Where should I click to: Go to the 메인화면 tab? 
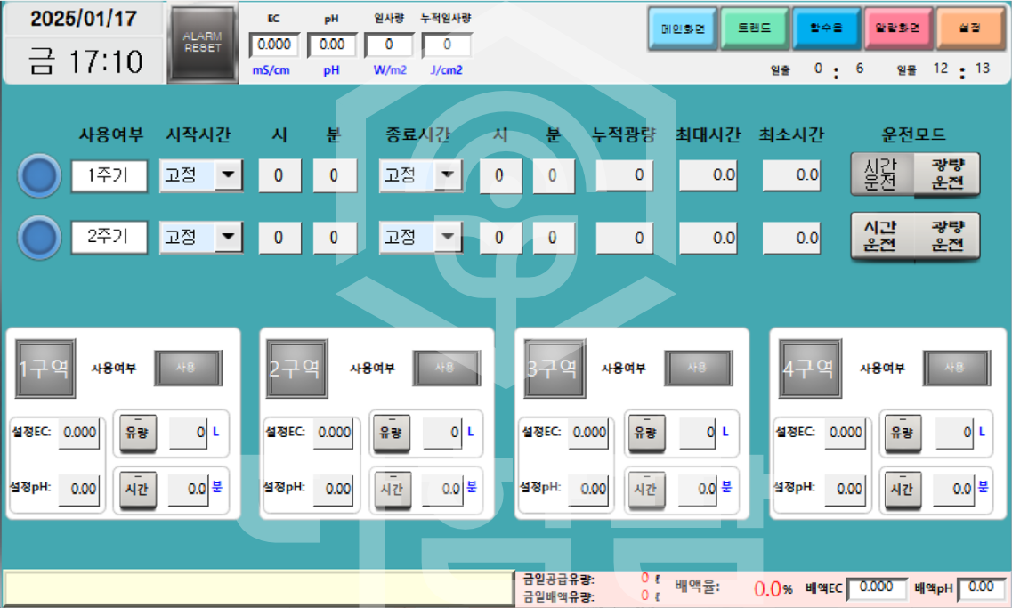(x=683, y=28)
